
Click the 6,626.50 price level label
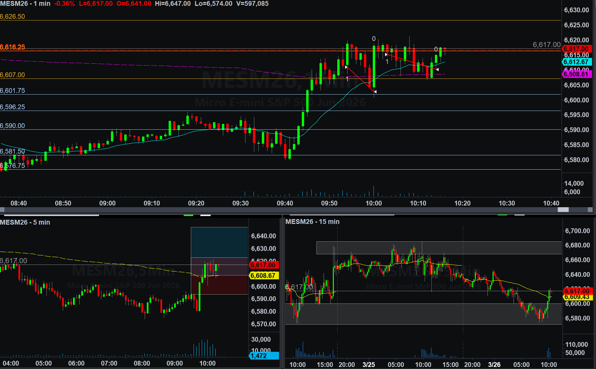13,17
